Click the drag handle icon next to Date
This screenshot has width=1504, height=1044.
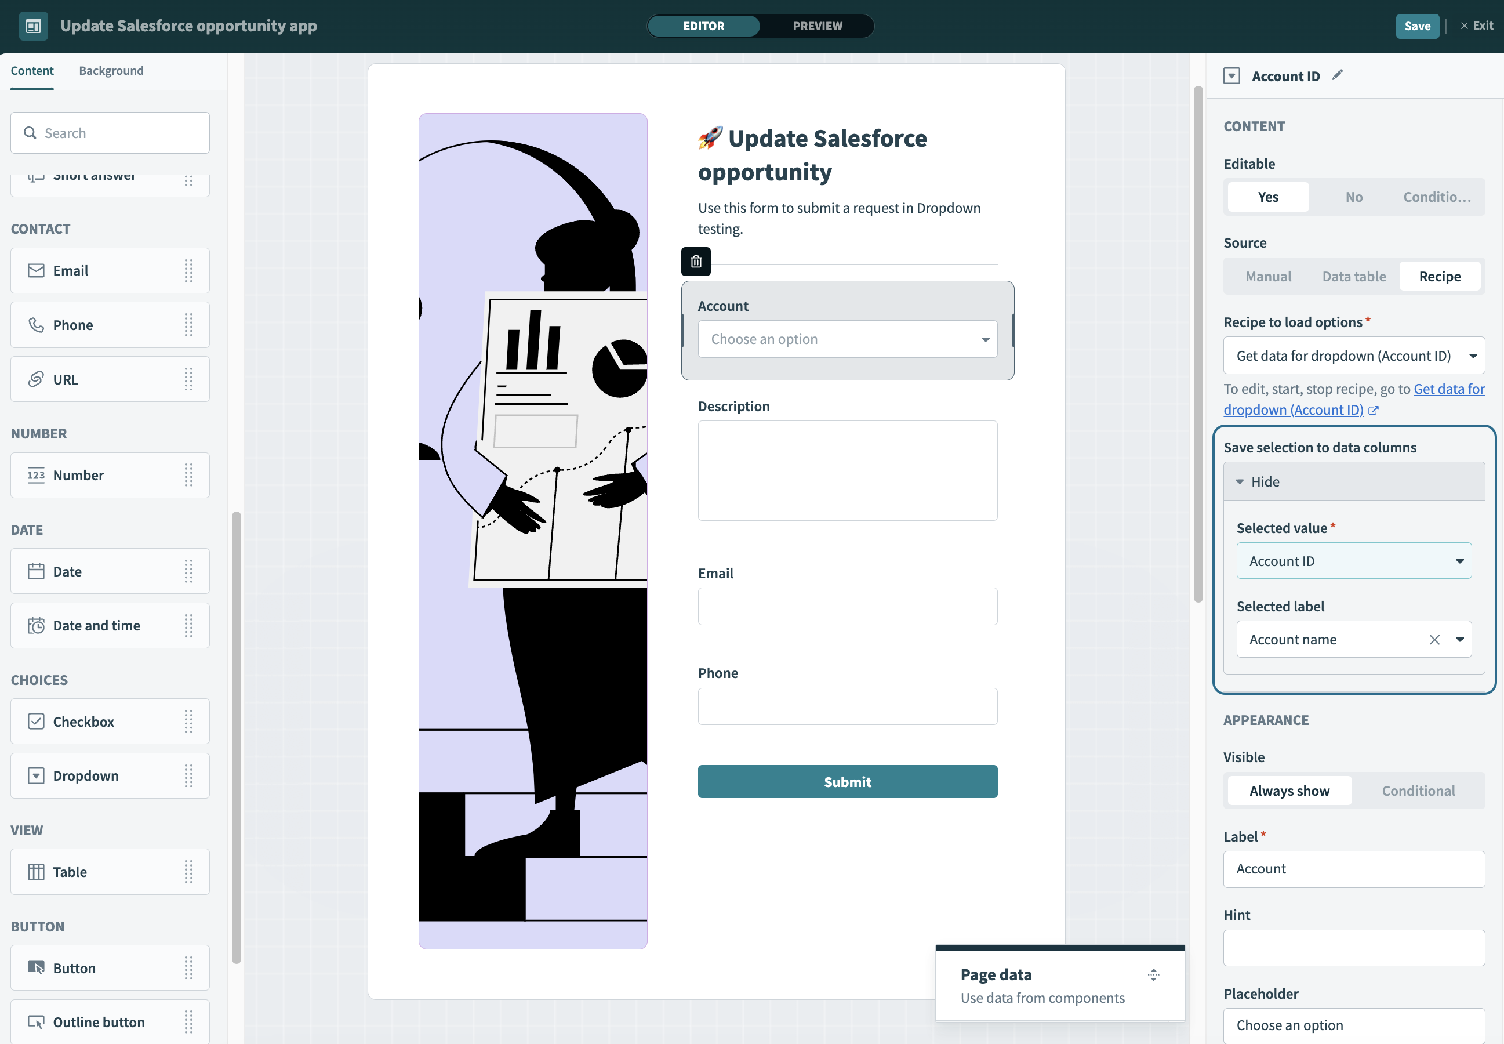[188, 570]
